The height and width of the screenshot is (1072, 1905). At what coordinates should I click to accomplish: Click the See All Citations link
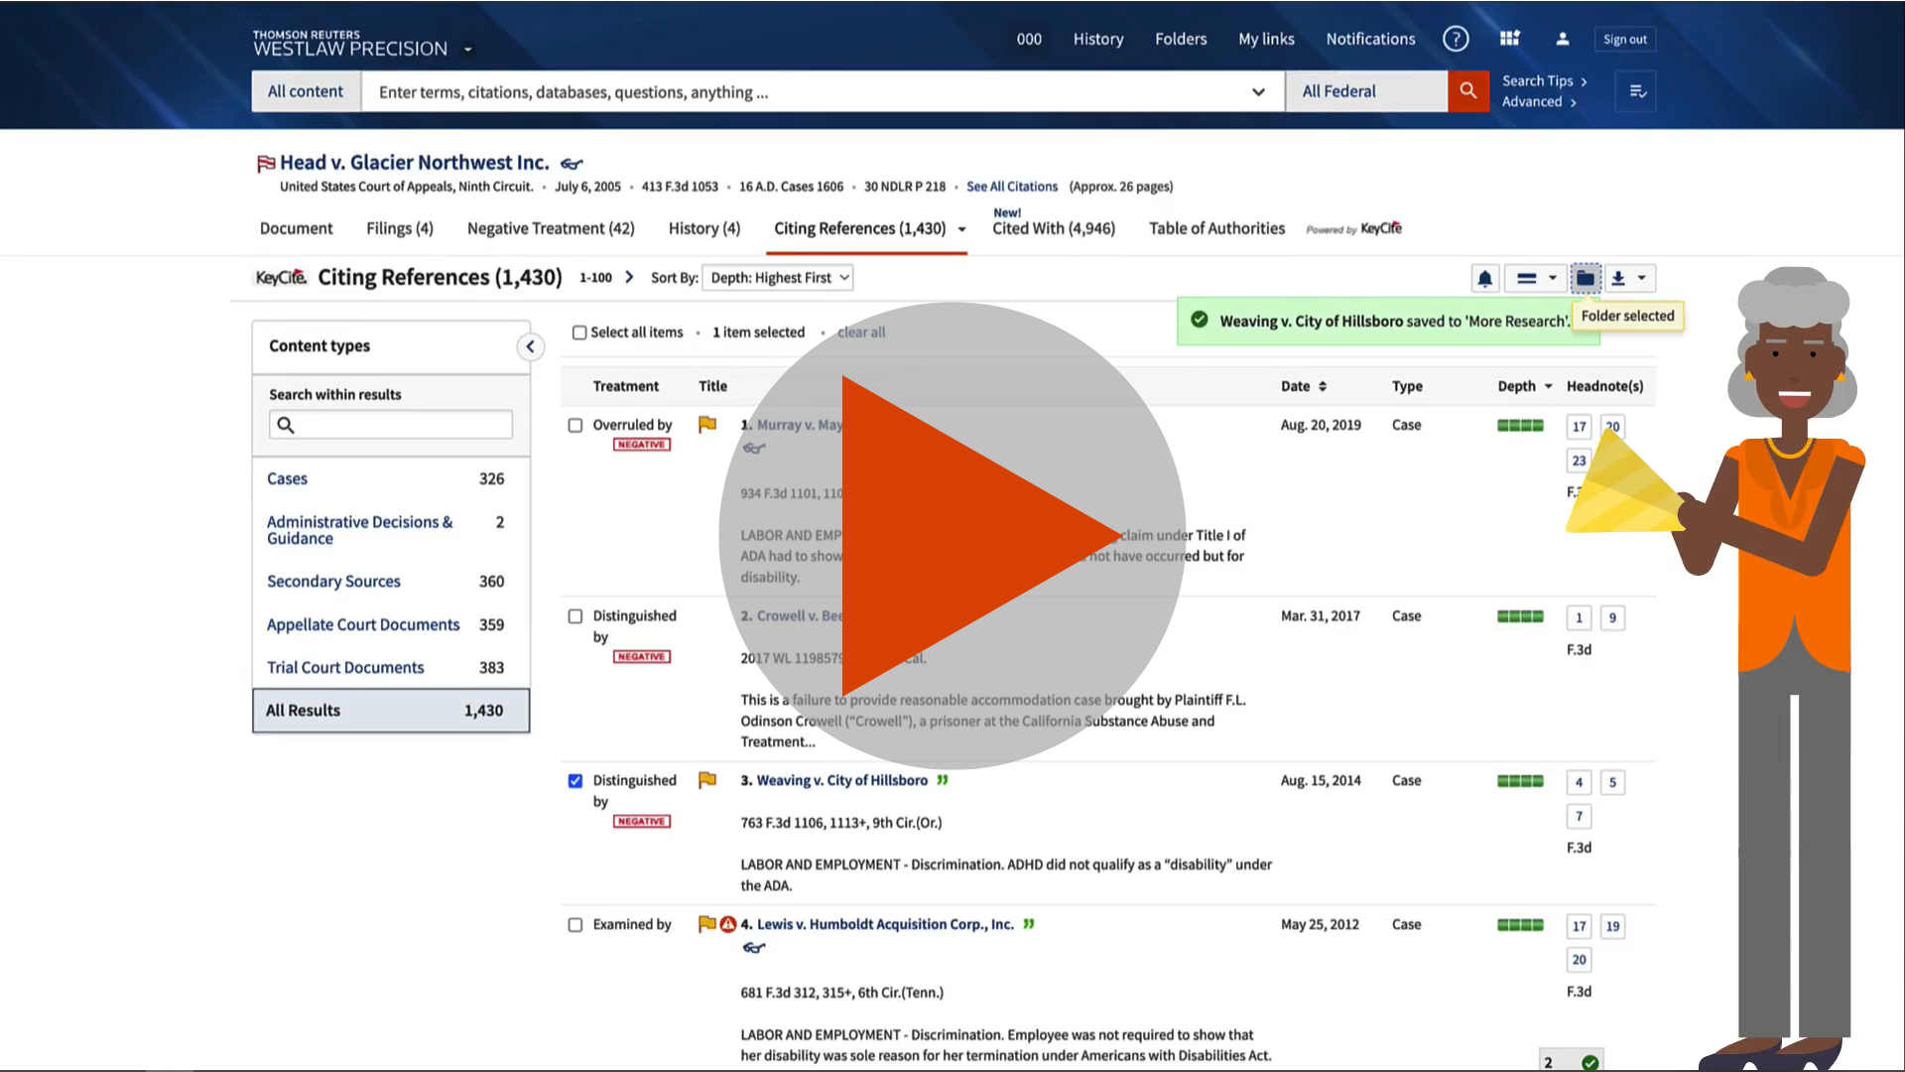[x=1012, y=187]
